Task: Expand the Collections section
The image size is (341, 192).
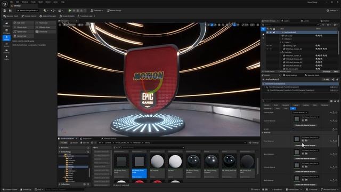Action: [60, 185]
